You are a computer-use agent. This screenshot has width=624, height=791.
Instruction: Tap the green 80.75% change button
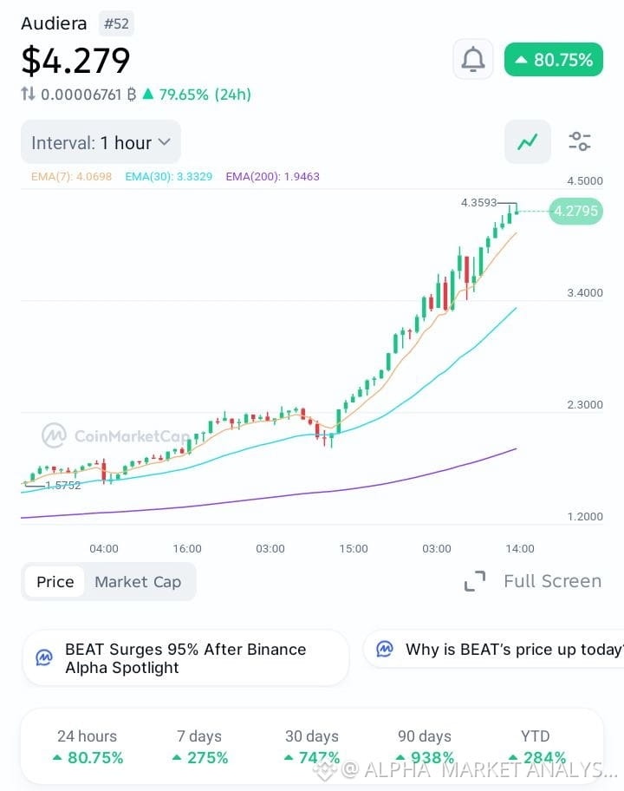[x=554, y=60]
